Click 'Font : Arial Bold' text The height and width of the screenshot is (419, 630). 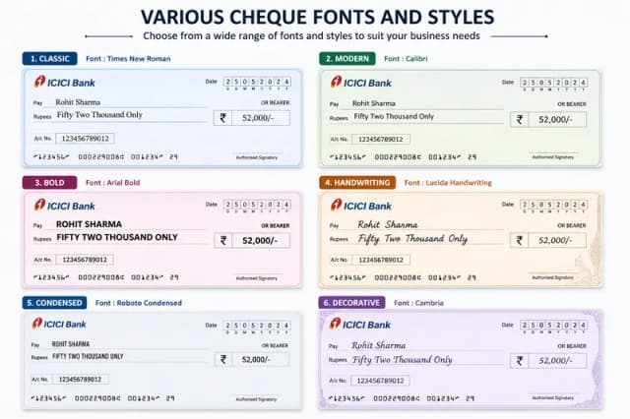click(113, 183)
